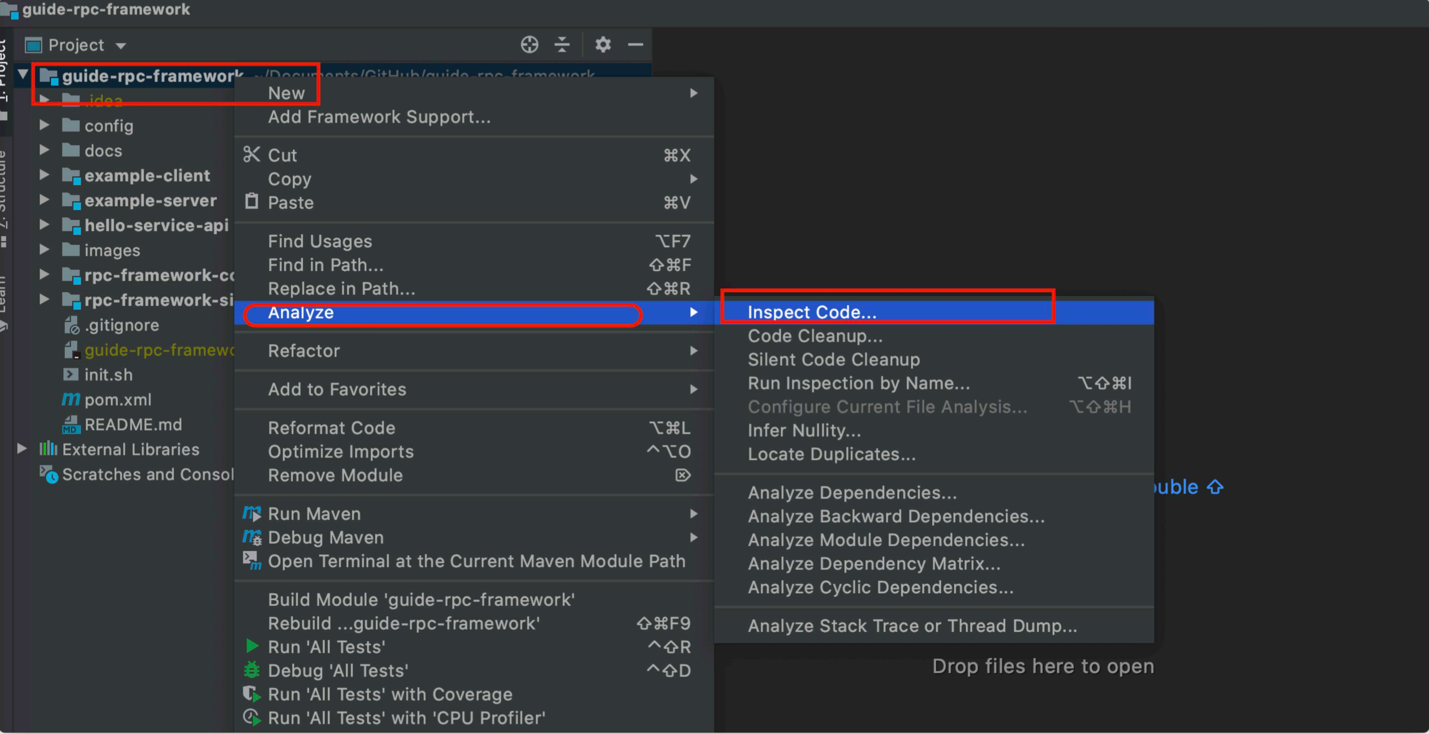Collapse the guide-rpc-framework root node
The width and height of the screenshot is (1429, 734).
pyautogui.click(x=23, y=73)
